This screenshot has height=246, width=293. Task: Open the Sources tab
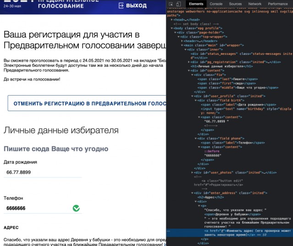point(235,4)
